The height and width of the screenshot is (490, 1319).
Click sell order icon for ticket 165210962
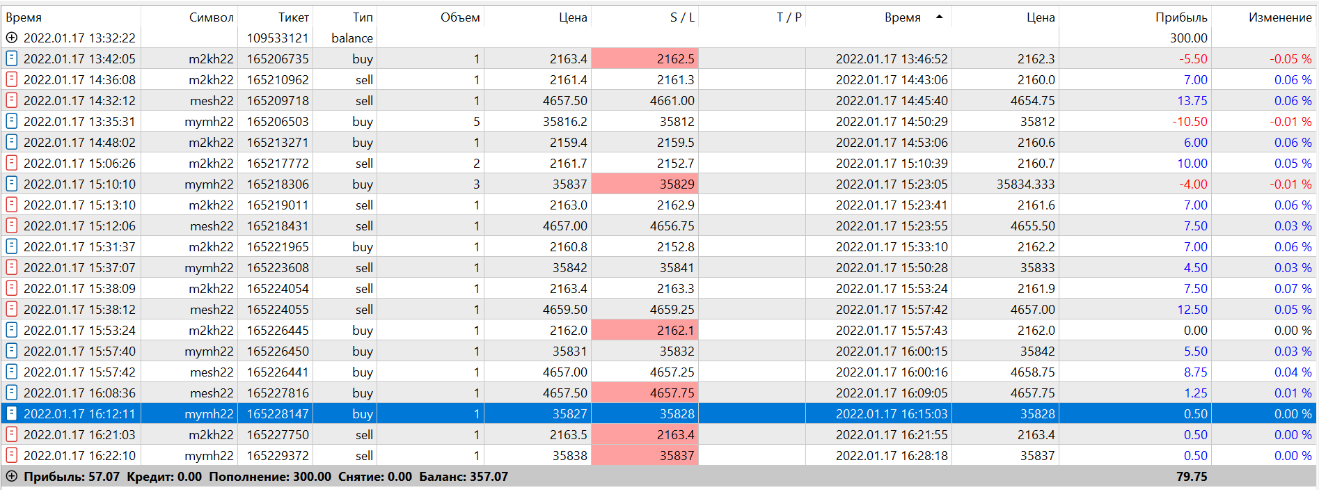point(12,79)
